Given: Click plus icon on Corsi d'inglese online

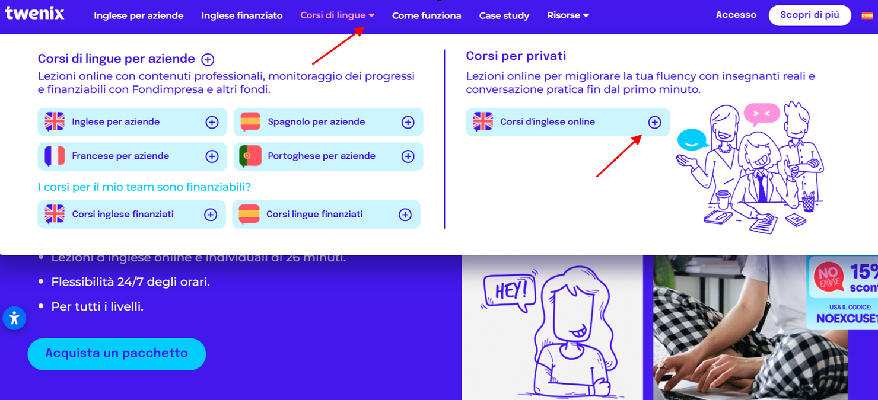Looking at the screenshot, I should (x=654, y=122).
